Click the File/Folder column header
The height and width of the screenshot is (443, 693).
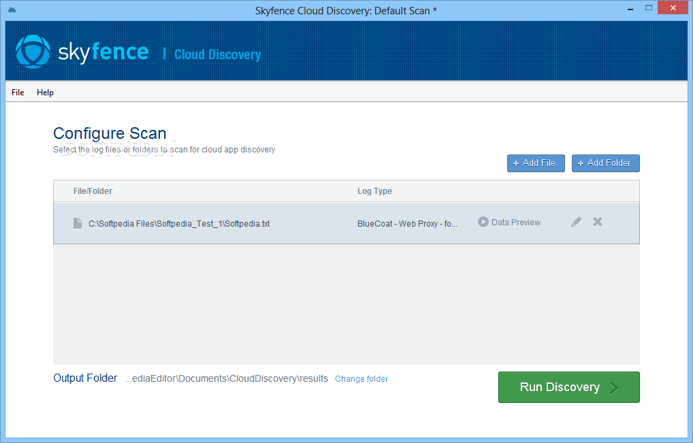pyautogui.click(x=93, y=191)
